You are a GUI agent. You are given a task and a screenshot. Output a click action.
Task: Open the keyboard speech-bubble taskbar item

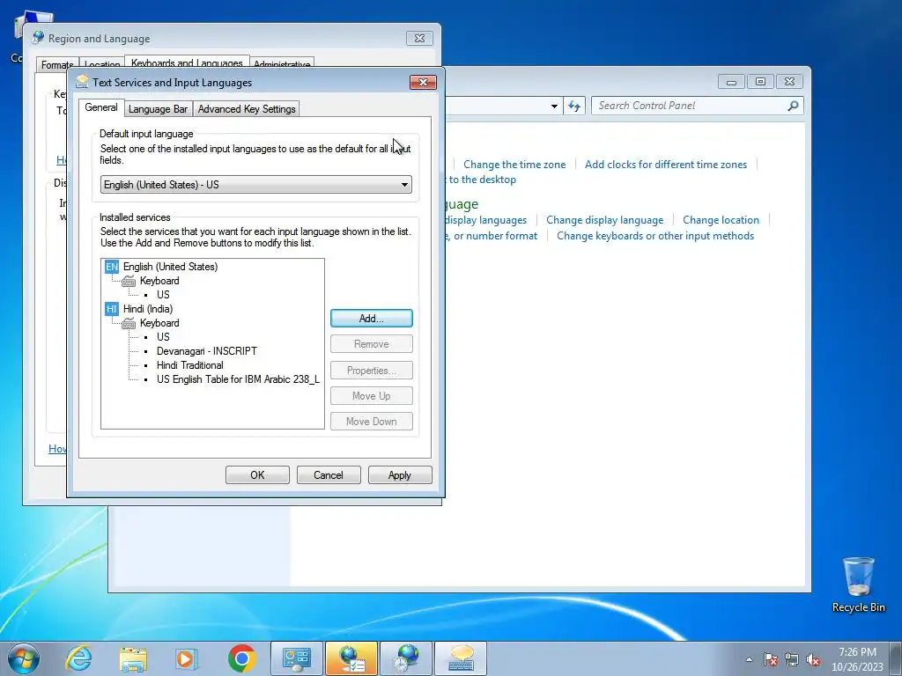(461, 658)
